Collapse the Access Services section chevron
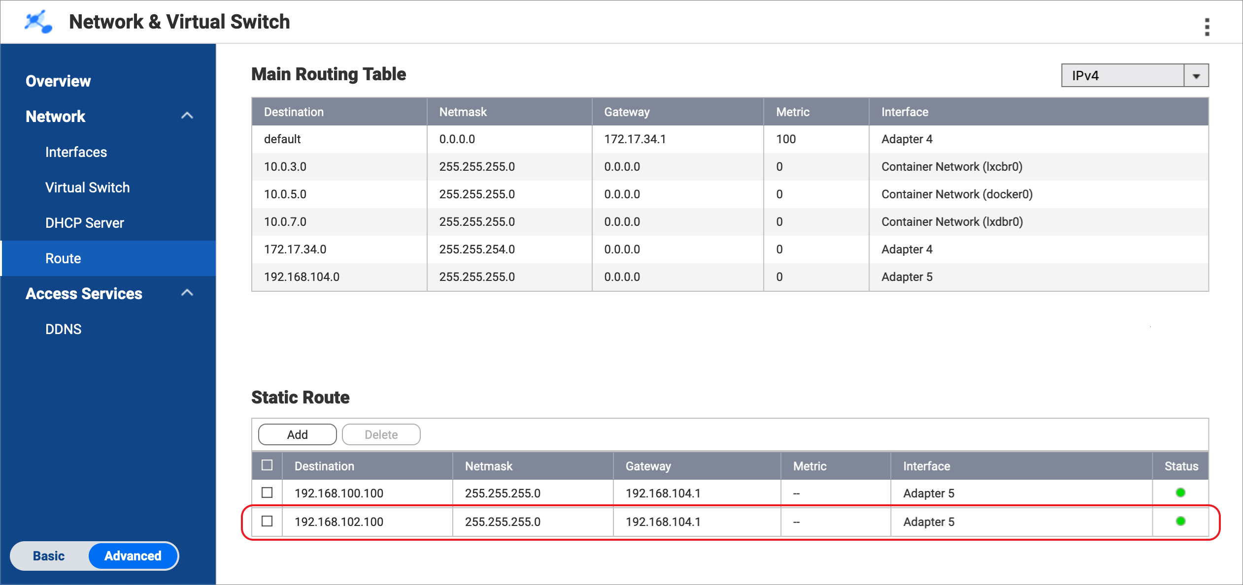The image size is (1243, 585). (187, 293)
